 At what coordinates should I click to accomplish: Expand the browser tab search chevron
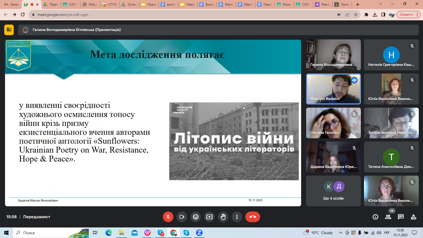[380, 4]
